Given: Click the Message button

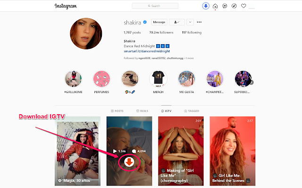Looking at the screenshot, I should pyautogui.click(x=159, y=22).
